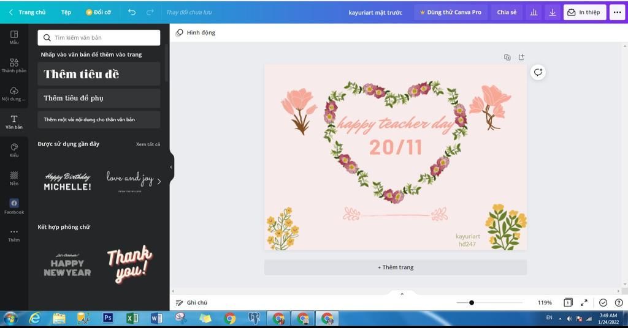Adjust the zoom slider handle

472,303
